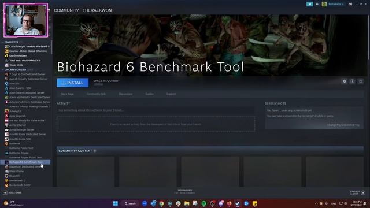The height and width of the screenshot is (208, 370).
Task: Click Among Us game icon
Action: coord(6,112)
